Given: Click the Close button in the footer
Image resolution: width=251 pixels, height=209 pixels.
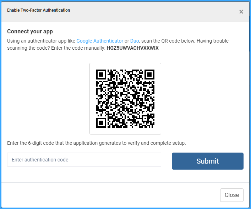Looking at the screenshot, I should tap(231, 195).
